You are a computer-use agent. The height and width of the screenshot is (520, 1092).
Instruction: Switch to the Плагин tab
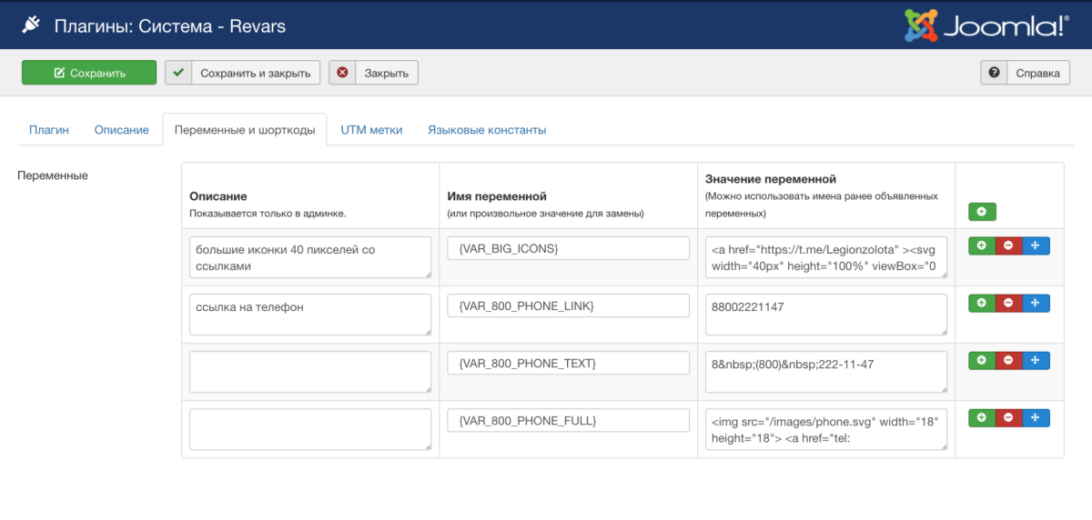48,130
